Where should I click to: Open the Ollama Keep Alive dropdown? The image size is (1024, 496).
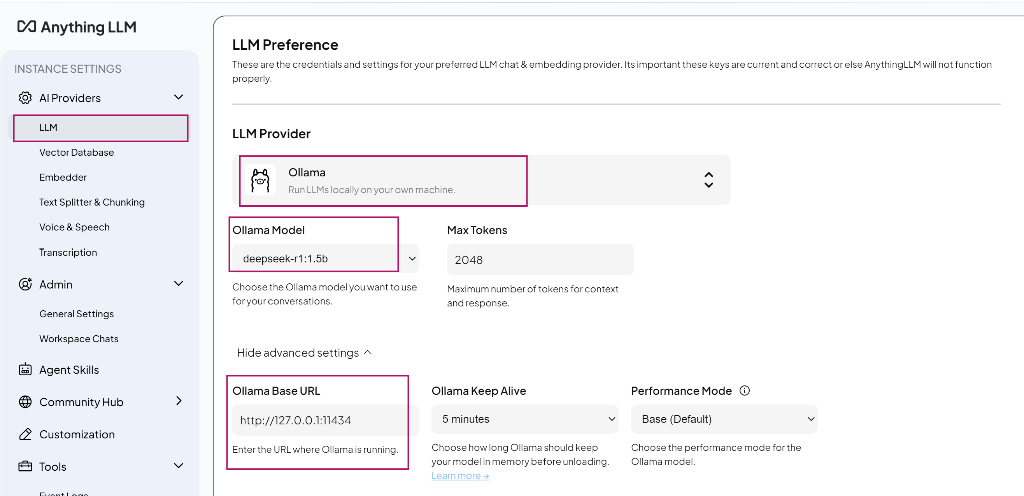pos(524,419)
